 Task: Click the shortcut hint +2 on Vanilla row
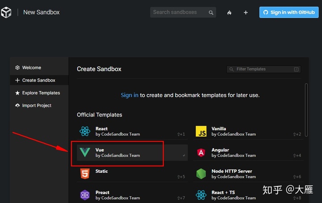297,134
